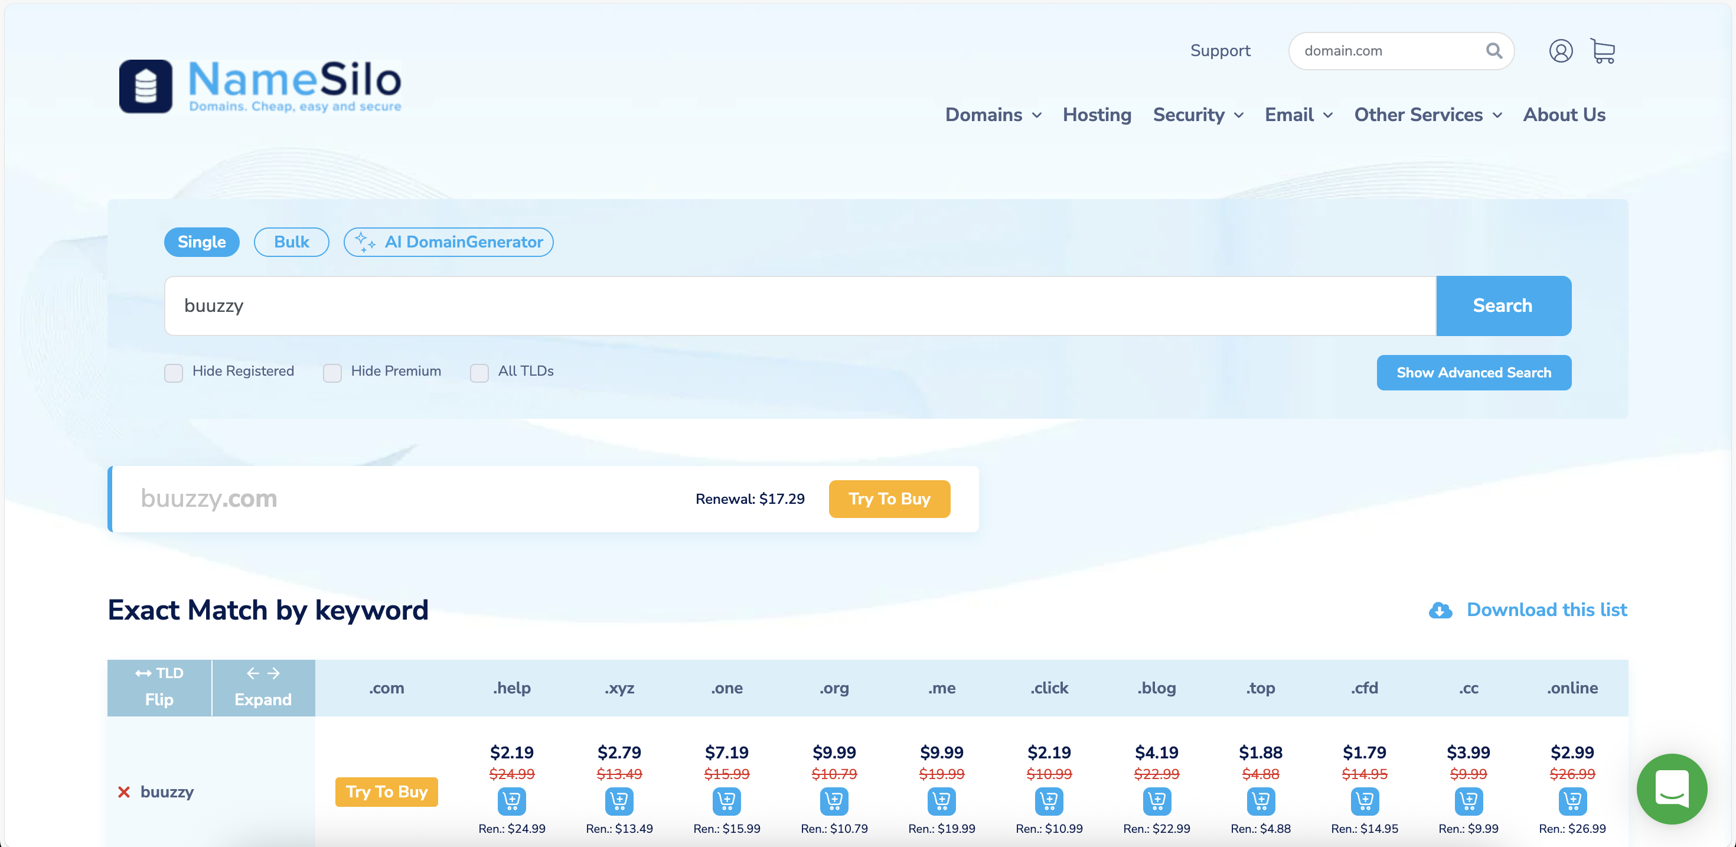Screen dimensions: 1736x847
Task: Open the Support link
Action: click(1220, 51)
